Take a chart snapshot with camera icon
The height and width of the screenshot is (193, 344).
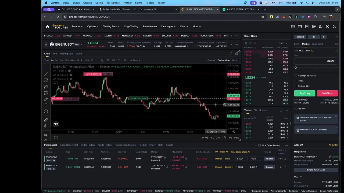coord(113,60)
